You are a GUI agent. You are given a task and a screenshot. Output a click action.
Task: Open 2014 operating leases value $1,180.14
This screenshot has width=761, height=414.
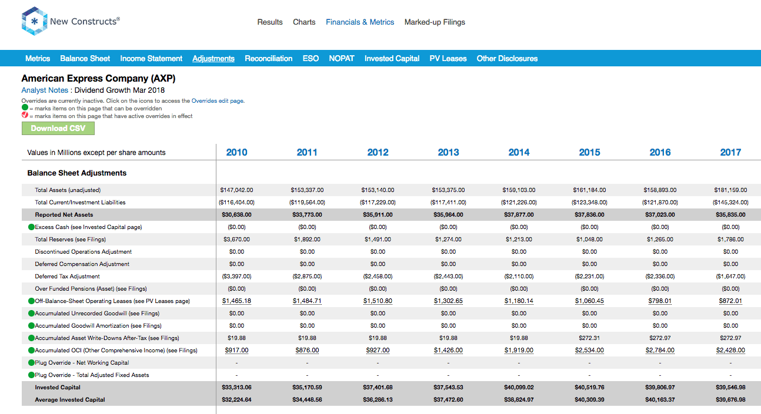(519, 301)
